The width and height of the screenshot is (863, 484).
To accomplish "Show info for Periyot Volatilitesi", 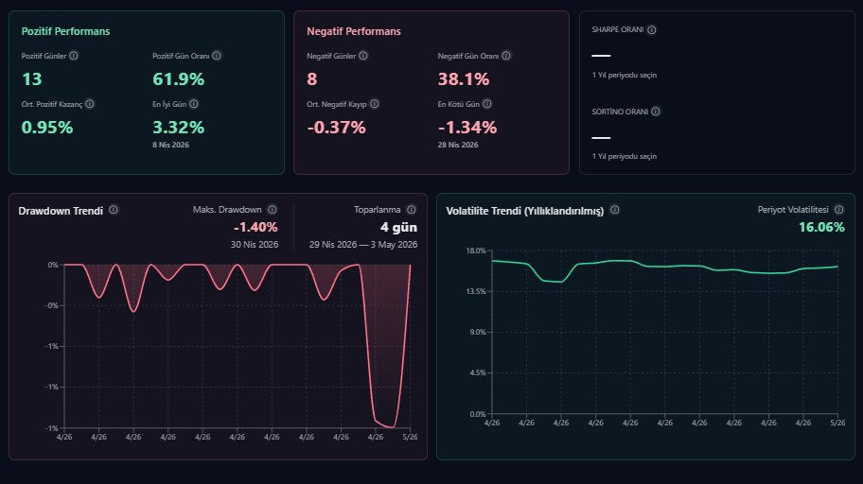I will (838, 210).
